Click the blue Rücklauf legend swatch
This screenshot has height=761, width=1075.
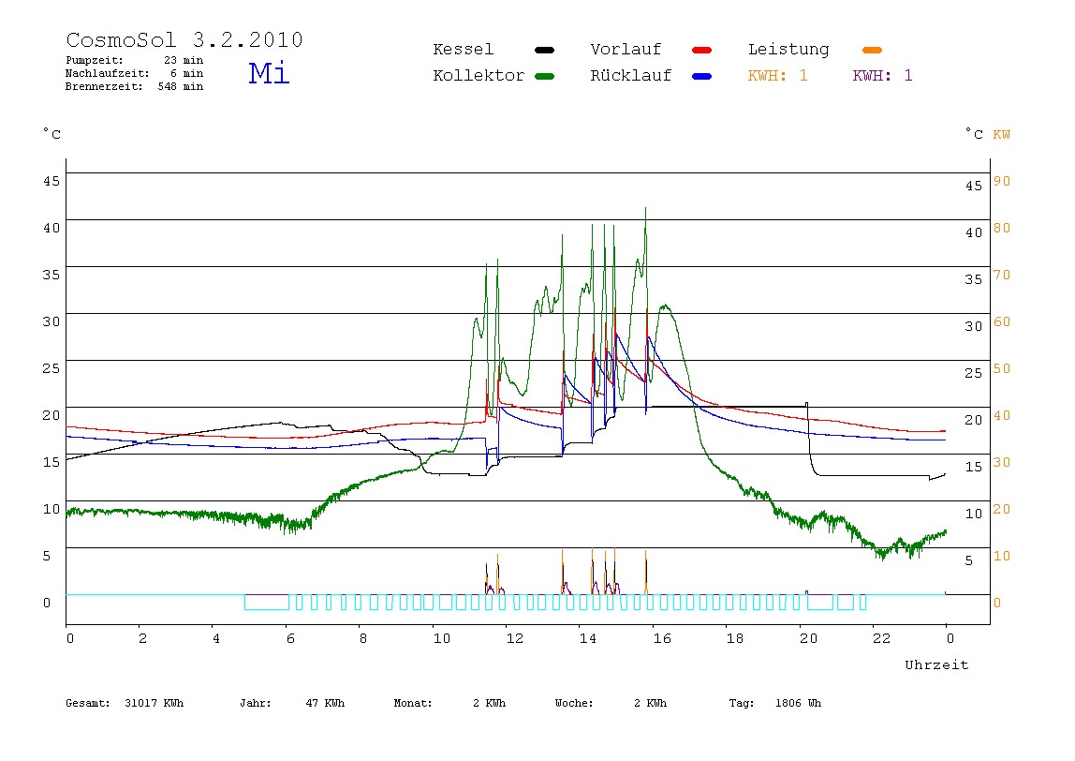pyautogui.click(x=702, y=76)
